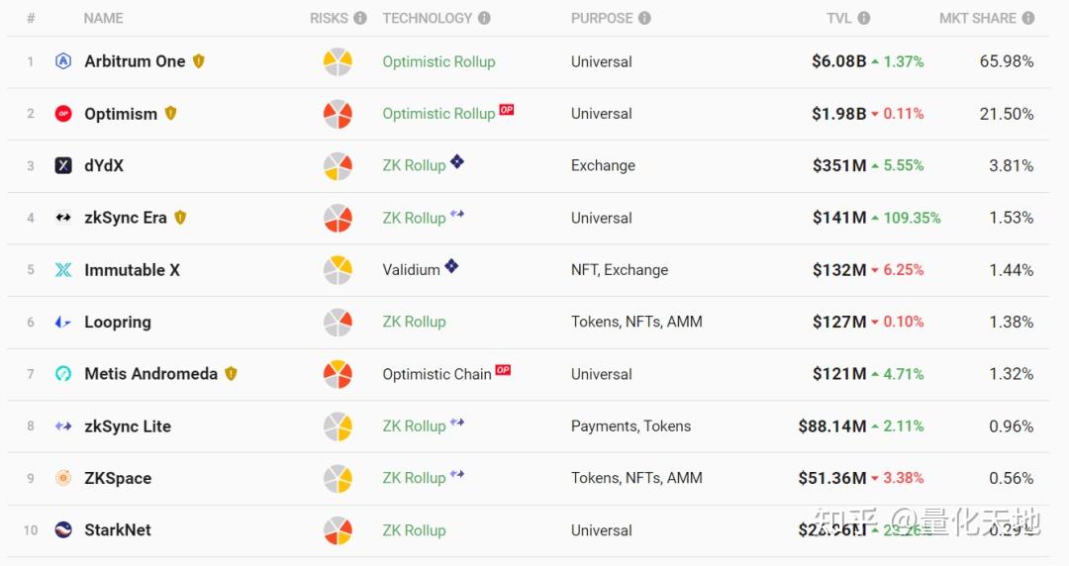Click the info icon next to TVL header
Screen dimensions: 1069x566
coord(864,18)
